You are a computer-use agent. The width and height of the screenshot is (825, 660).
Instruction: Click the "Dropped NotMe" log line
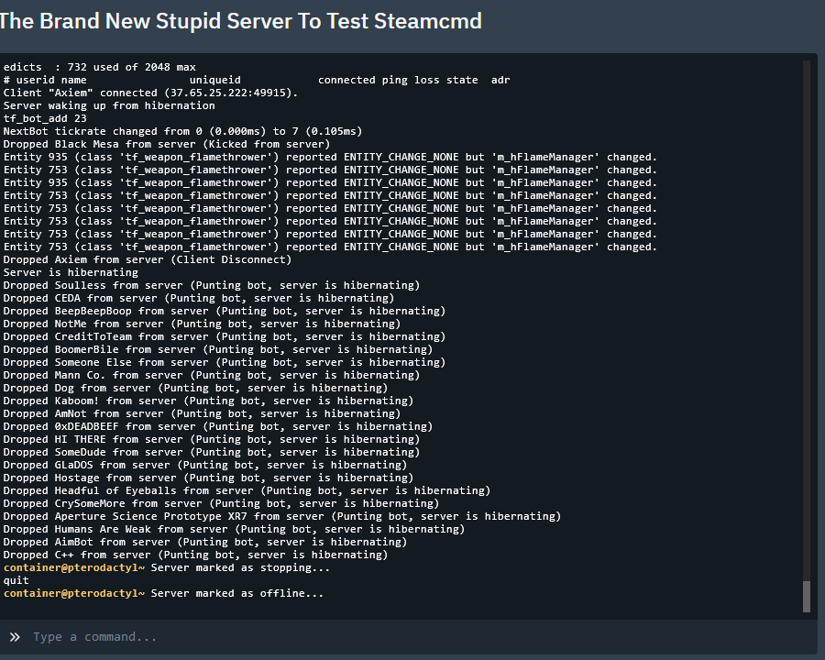[202, 324]
